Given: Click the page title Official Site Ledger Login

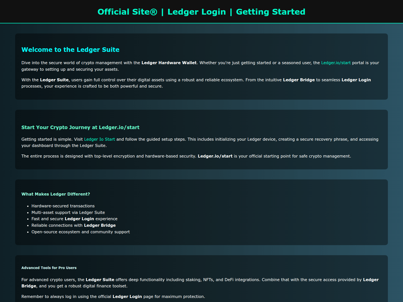Looking at the screenshot, I should click(x=201, y=12).
